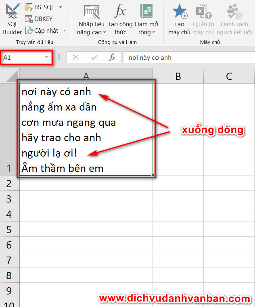
Task: Click the formula bar resize dots handle
Action: [59, 57]
